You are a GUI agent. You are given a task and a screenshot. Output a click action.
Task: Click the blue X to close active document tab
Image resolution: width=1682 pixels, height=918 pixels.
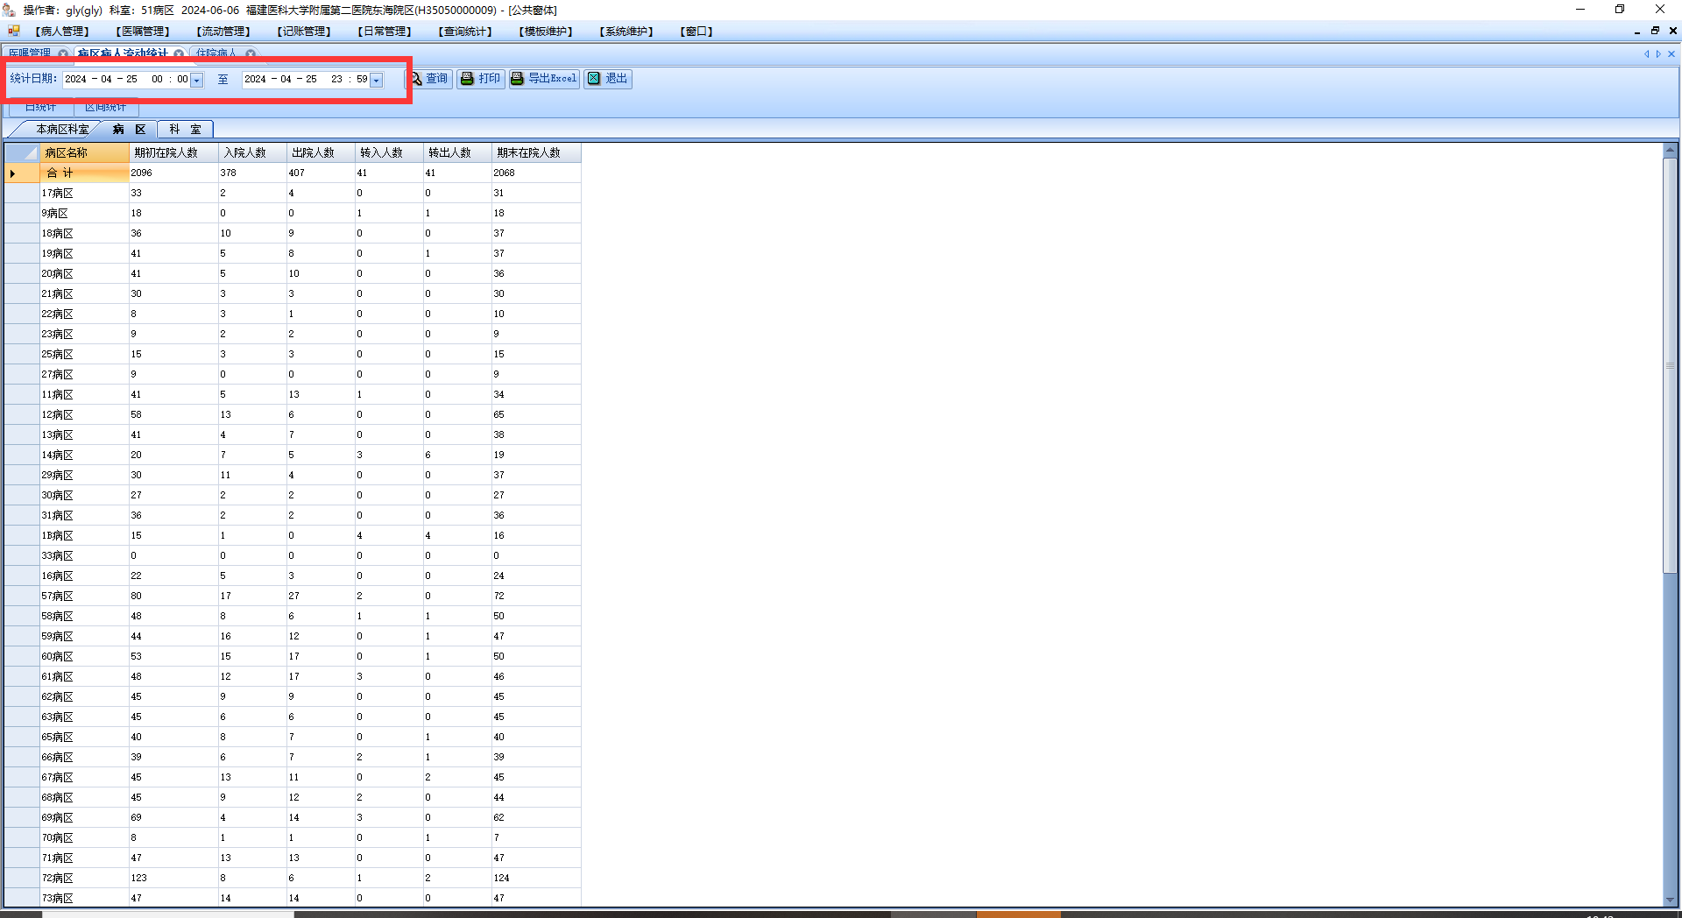click(x=1671, y=53)
